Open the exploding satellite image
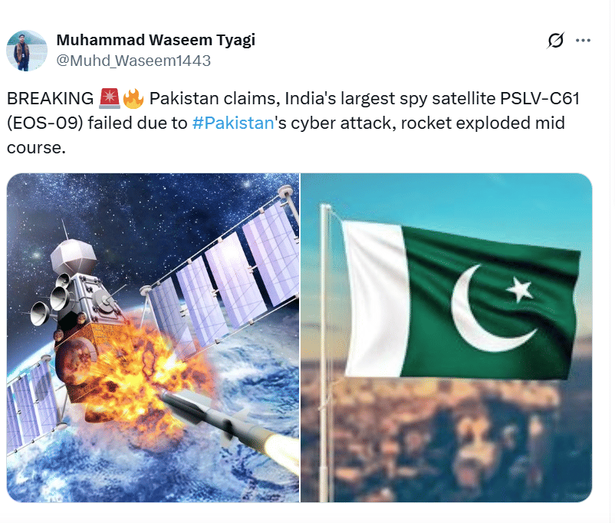 click(153, 337)
